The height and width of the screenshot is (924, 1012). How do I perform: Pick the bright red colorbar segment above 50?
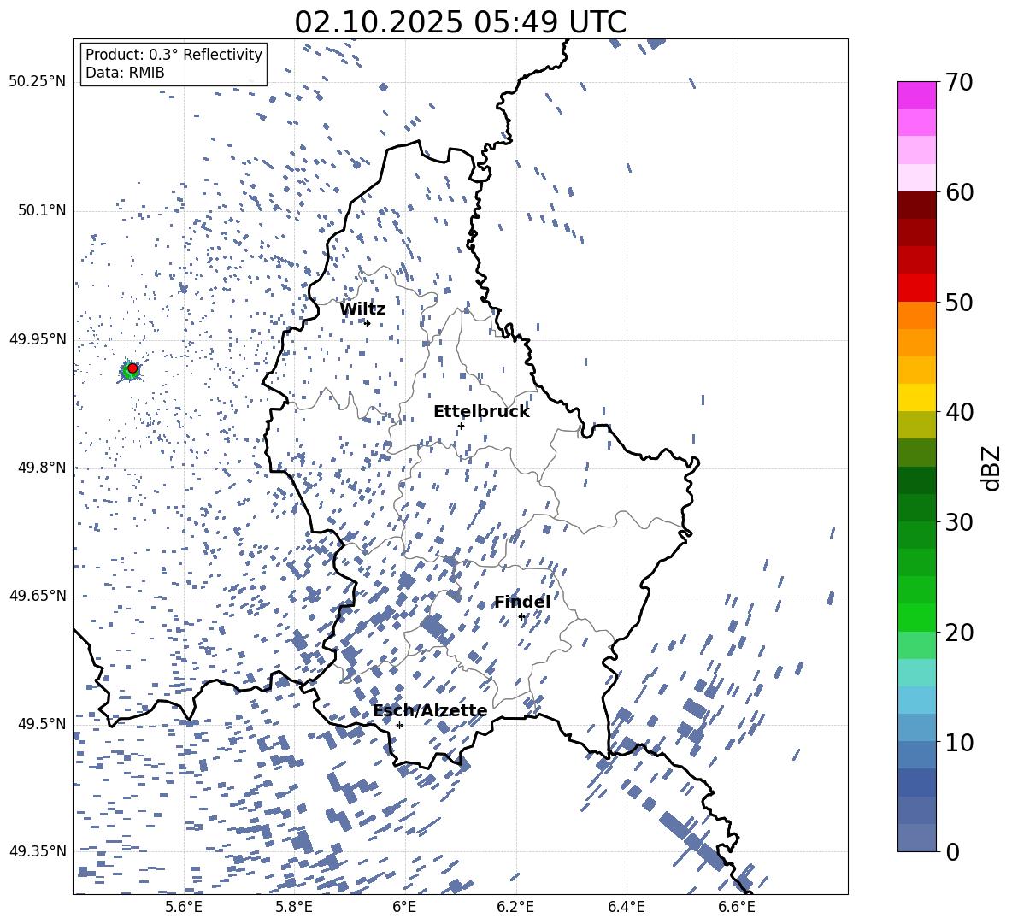coord(917,288)
